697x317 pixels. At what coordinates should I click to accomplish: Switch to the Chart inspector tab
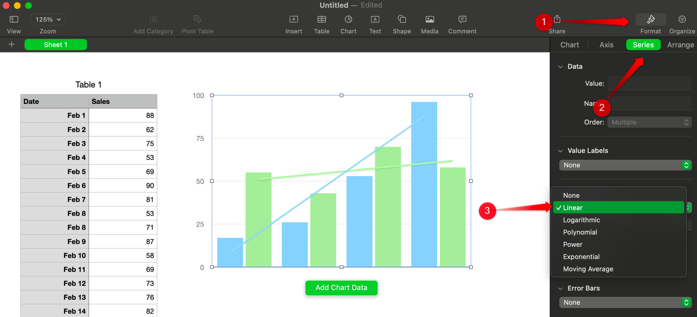click(569, 45)
